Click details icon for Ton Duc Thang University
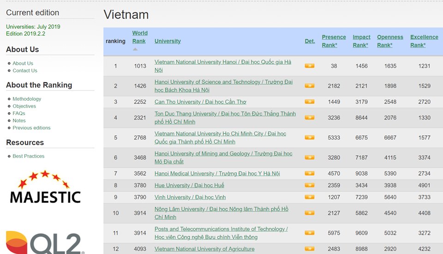This screenshot has width=443, height=254. pyautogui.click(x=309, y=118)
